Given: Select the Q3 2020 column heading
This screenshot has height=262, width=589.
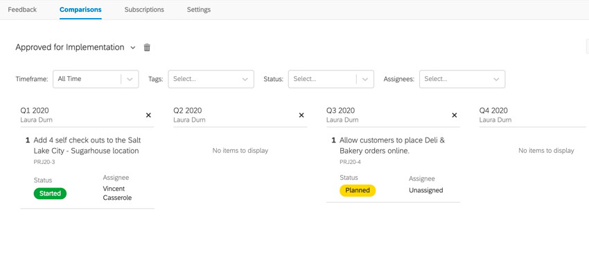Looking at the screenshot, I should coord(340,111).
